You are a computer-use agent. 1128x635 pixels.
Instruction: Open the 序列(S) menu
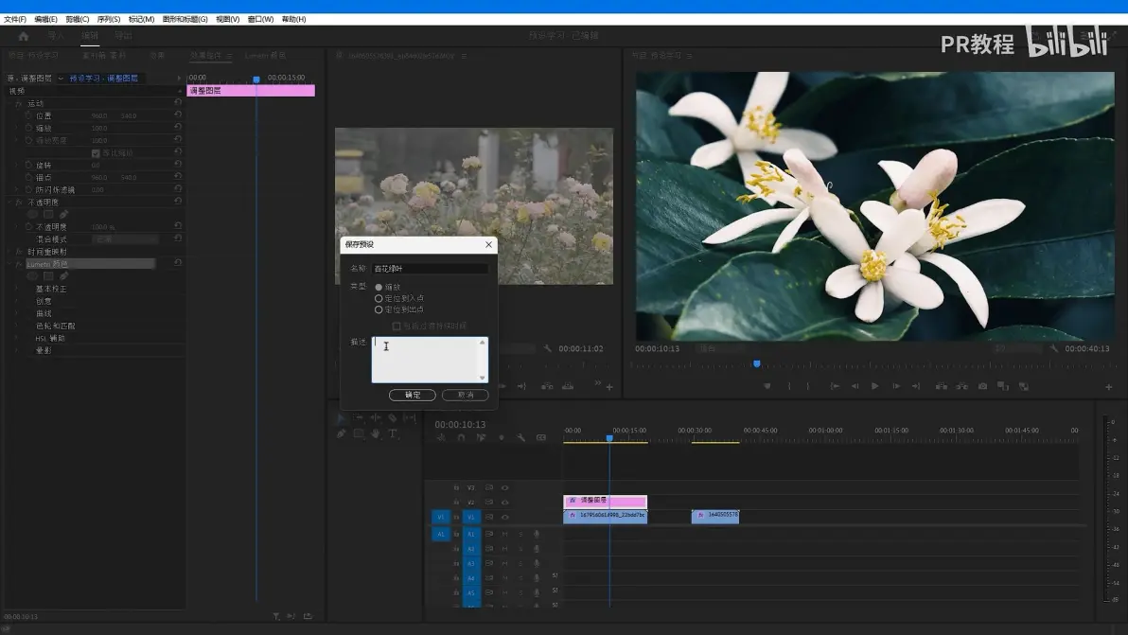(x=109, y=20)
